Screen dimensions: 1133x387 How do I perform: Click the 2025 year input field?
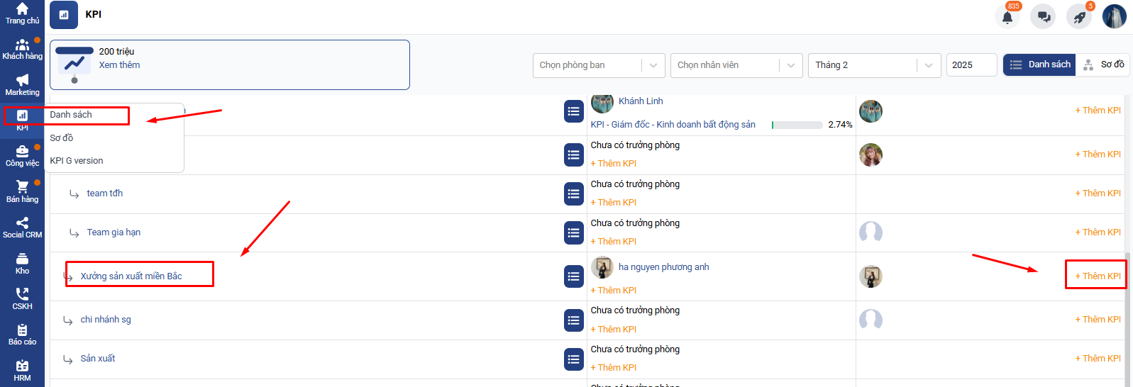[x=971, y=65]
